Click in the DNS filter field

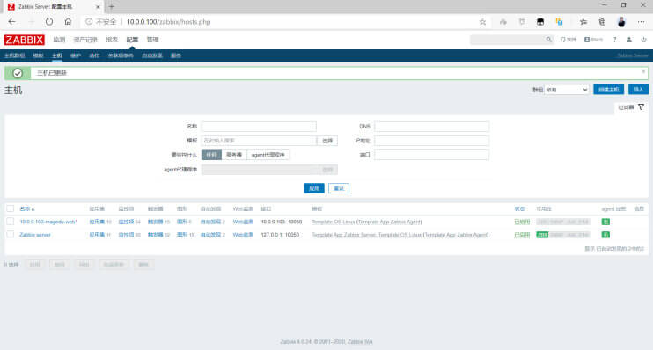point(431,126)
